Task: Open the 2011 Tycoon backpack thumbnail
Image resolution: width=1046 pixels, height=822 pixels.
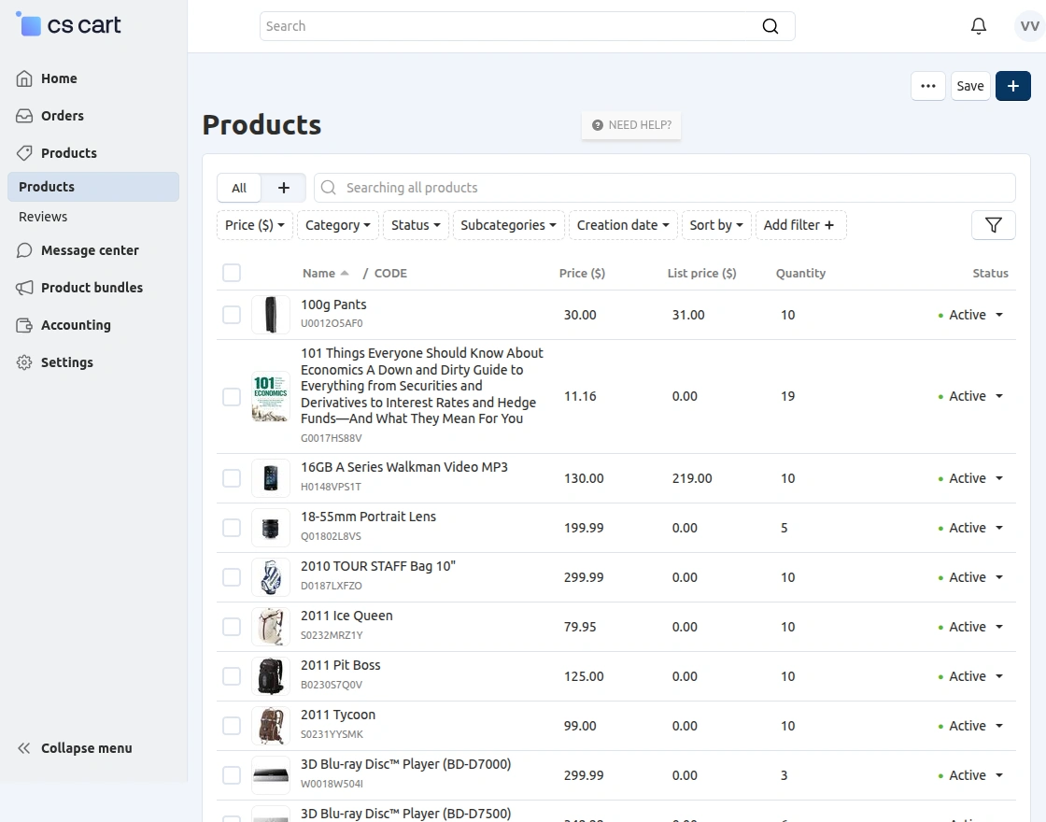Action: tap(270, 726)
